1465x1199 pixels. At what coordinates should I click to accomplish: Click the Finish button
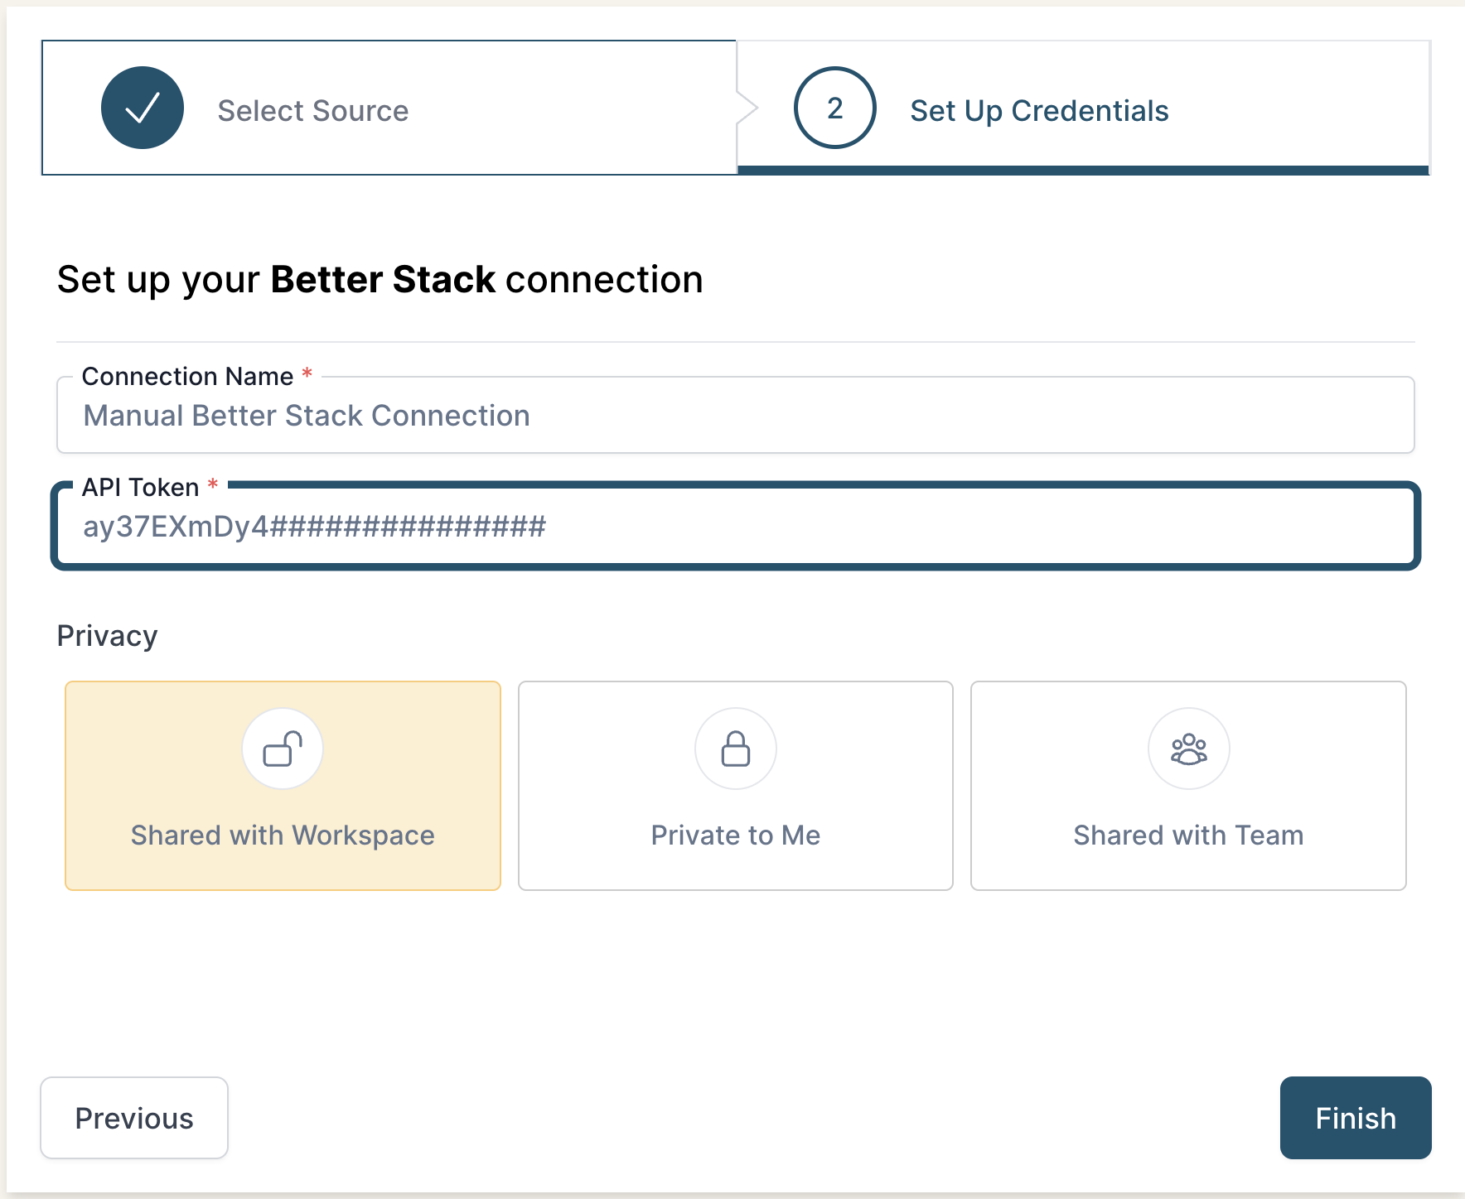(x=1355, y=1118)
